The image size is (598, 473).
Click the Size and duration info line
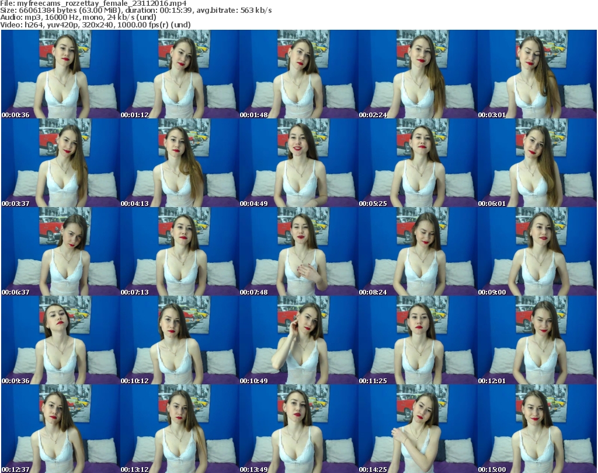(136, 10)
